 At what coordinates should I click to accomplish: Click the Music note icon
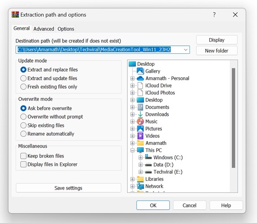pyautogui.click(x=140, y=122)
